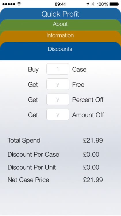This screenshot has height=216, width=121.
Task: Tap the 100% battery percentage text
Action: pyautogui.click(x=102, y=4)
